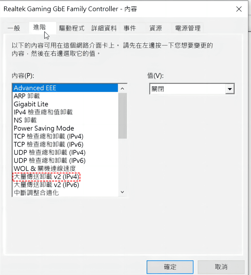The image size is (251, 275).
Task: Switch to the 一般 tab
Action: pos(14,28)
